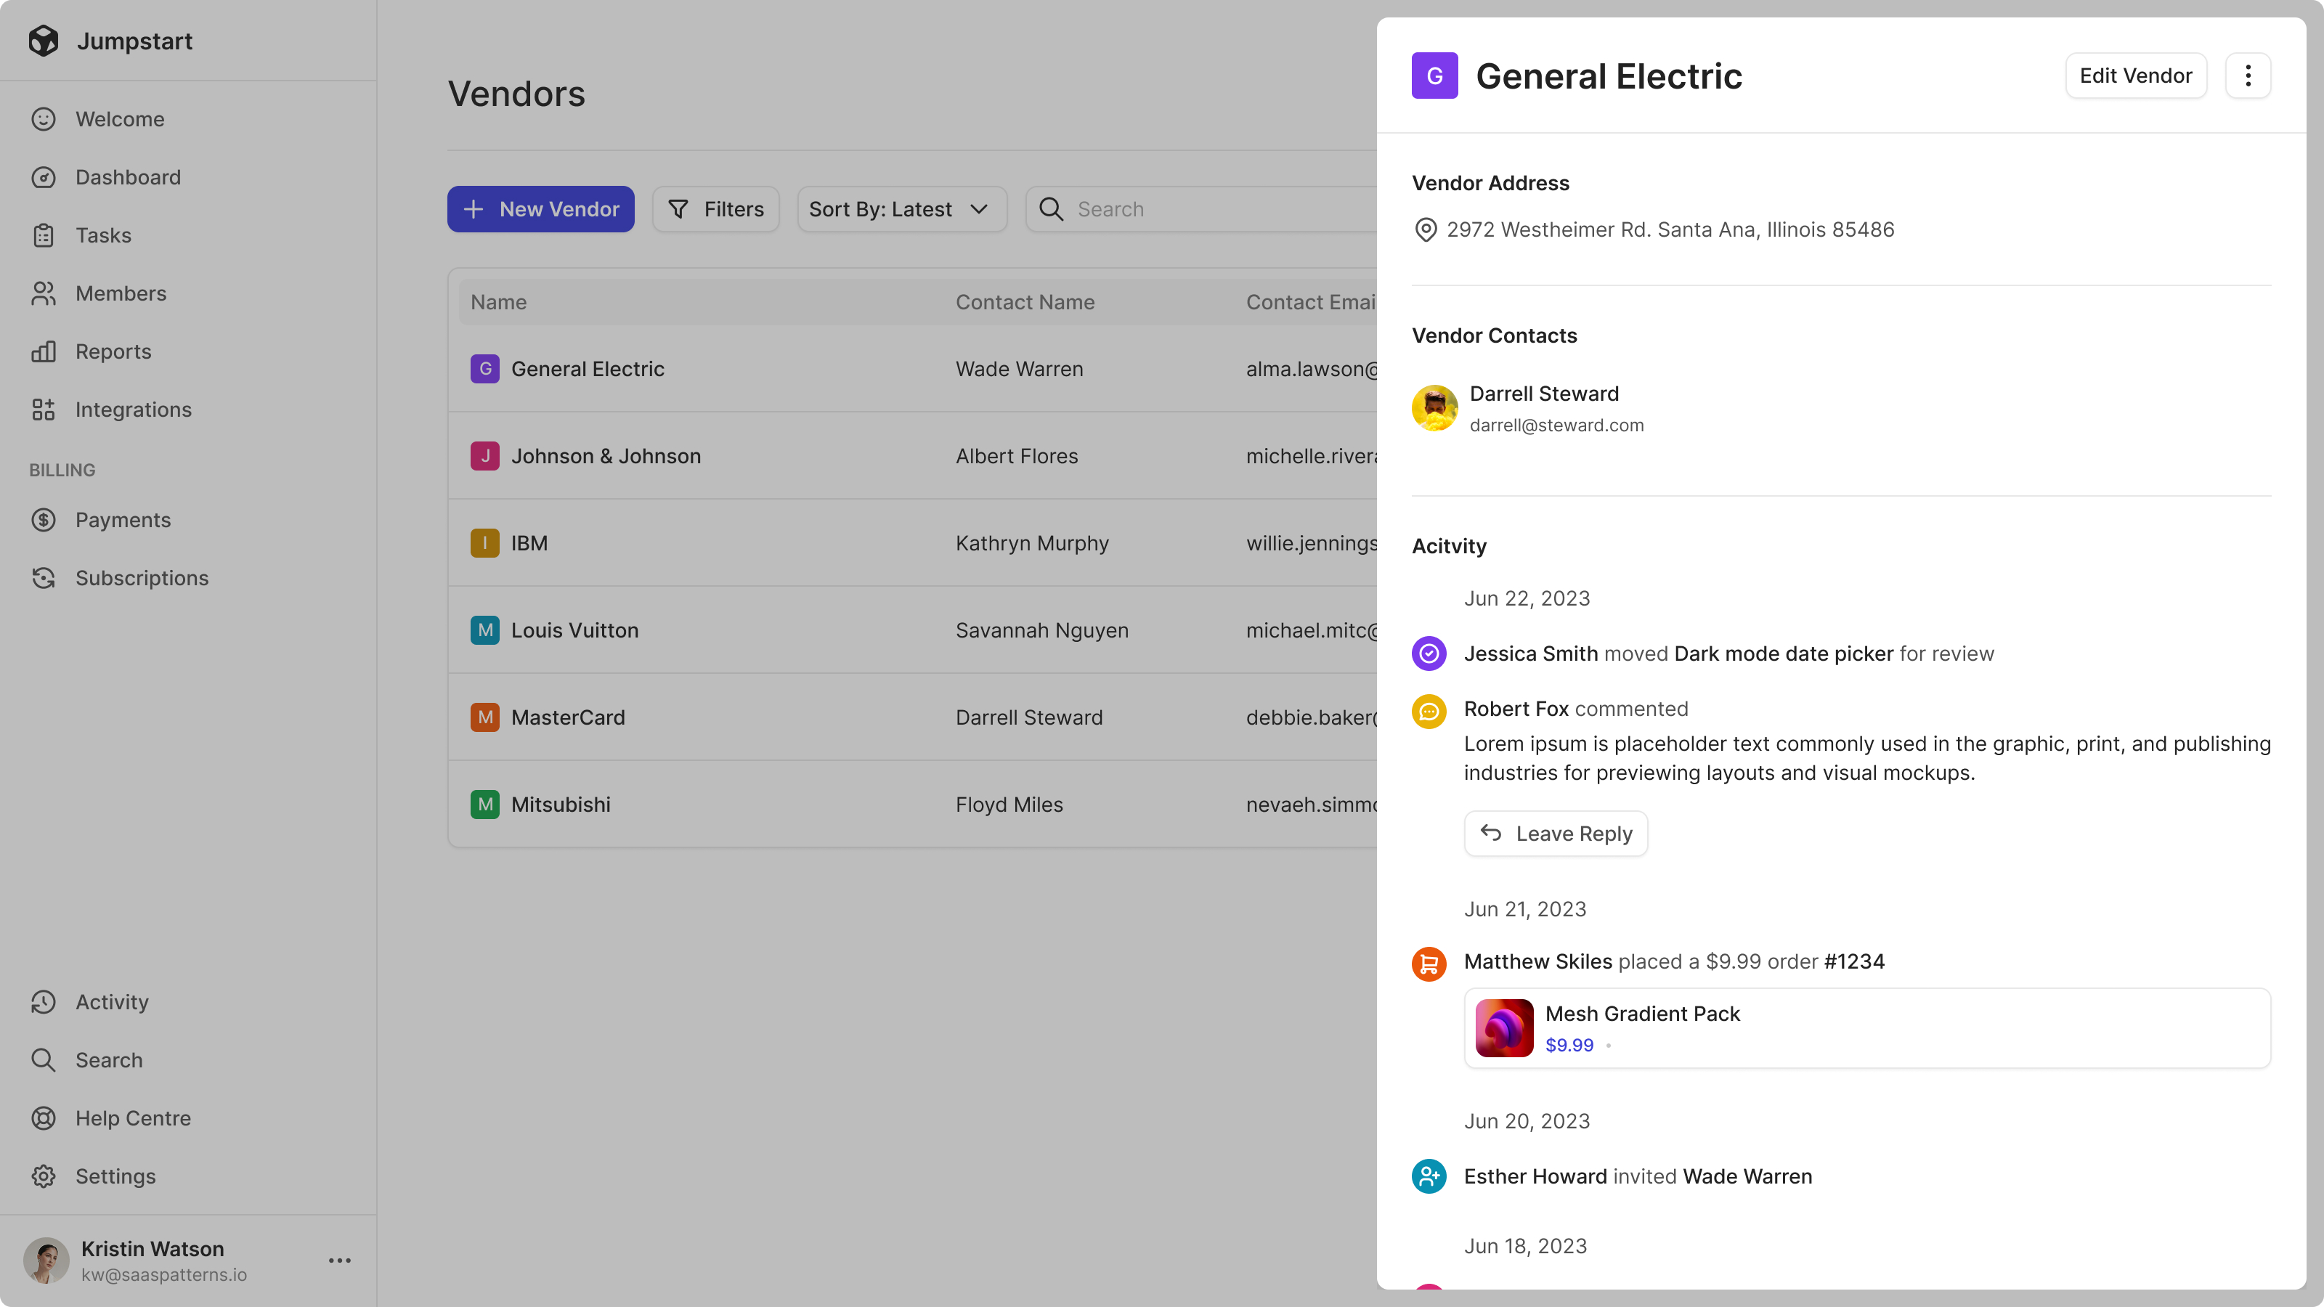Viewport: 2324px width, 1307px height.
Task: Click the Name column header
Action: [498, 302]
